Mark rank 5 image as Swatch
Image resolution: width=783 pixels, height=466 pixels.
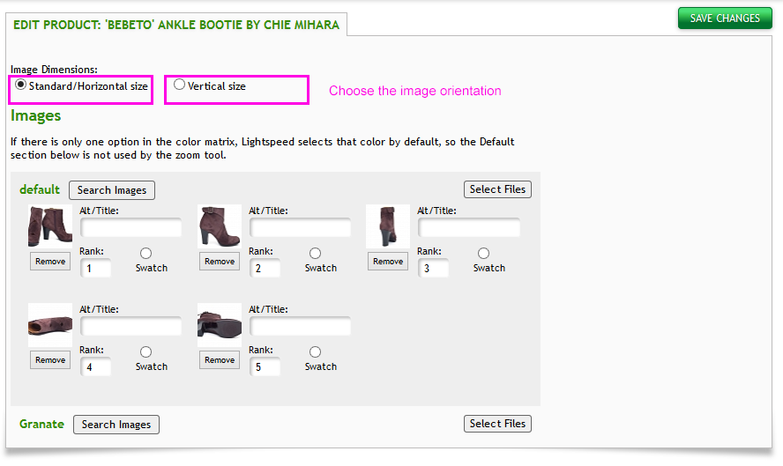tap(316, 352)
